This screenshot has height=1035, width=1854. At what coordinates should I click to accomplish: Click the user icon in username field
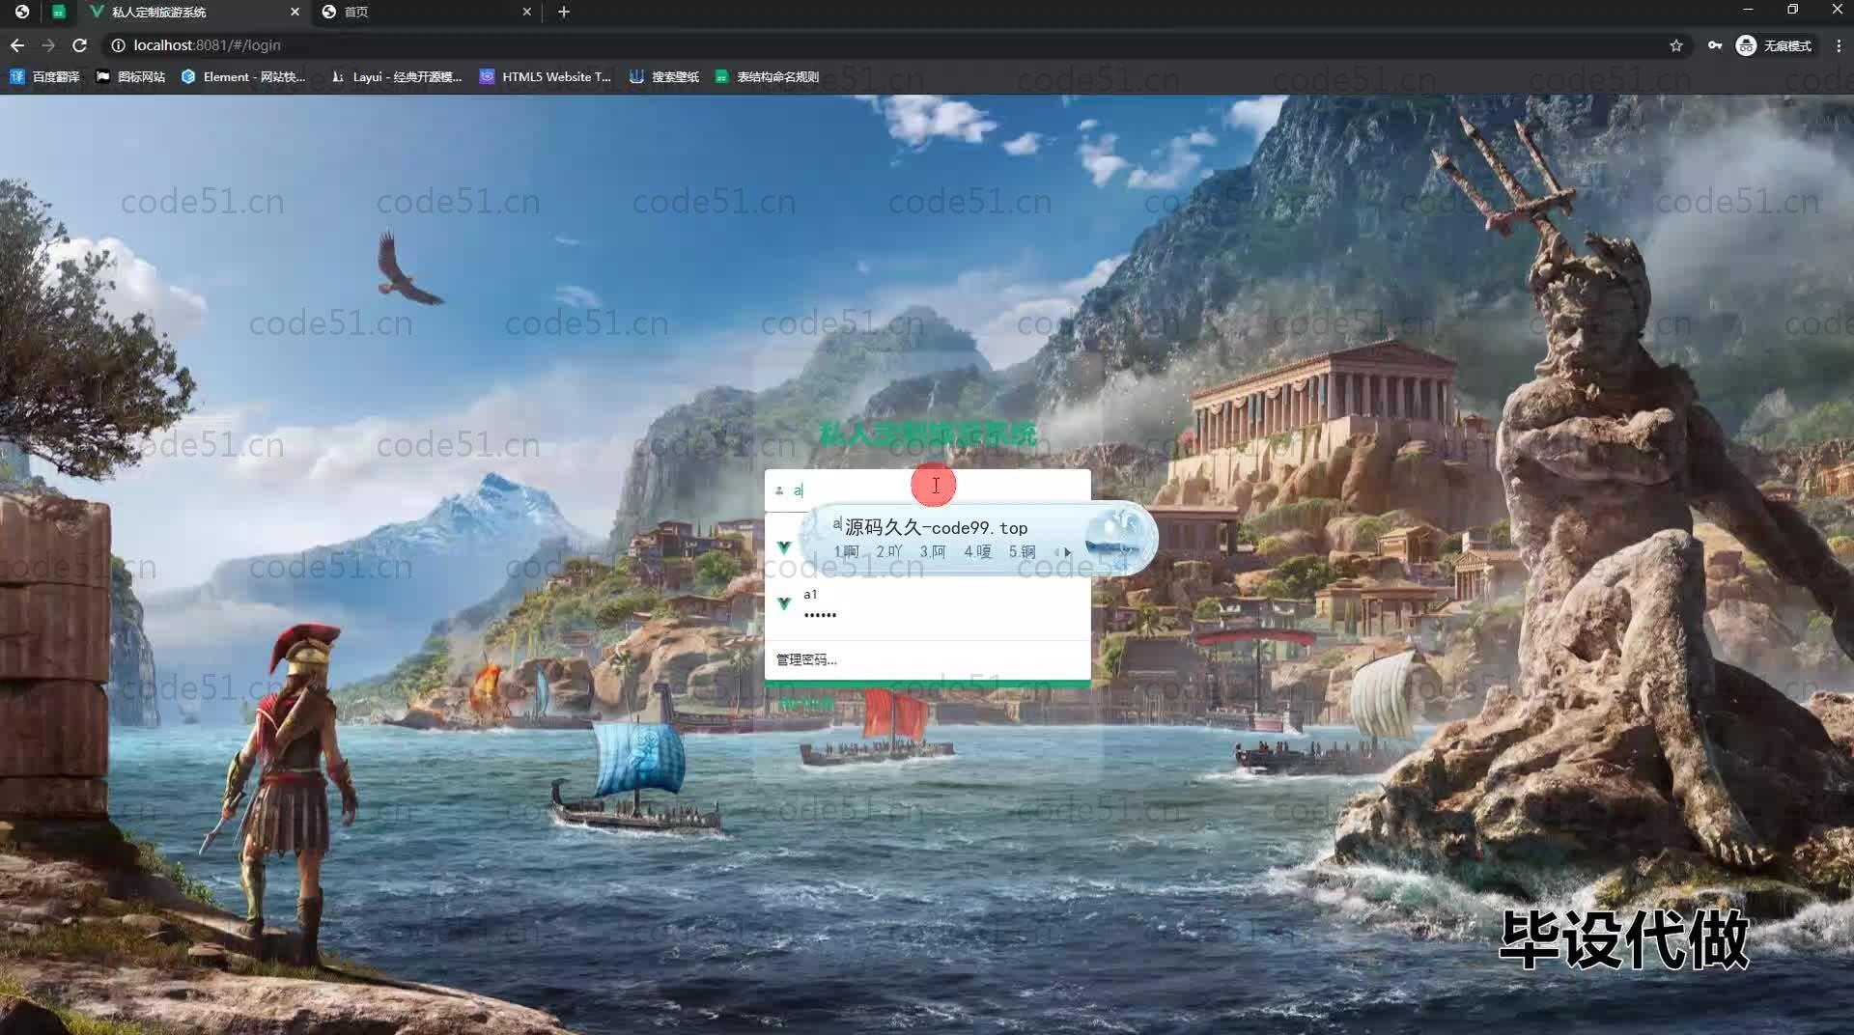779,490
